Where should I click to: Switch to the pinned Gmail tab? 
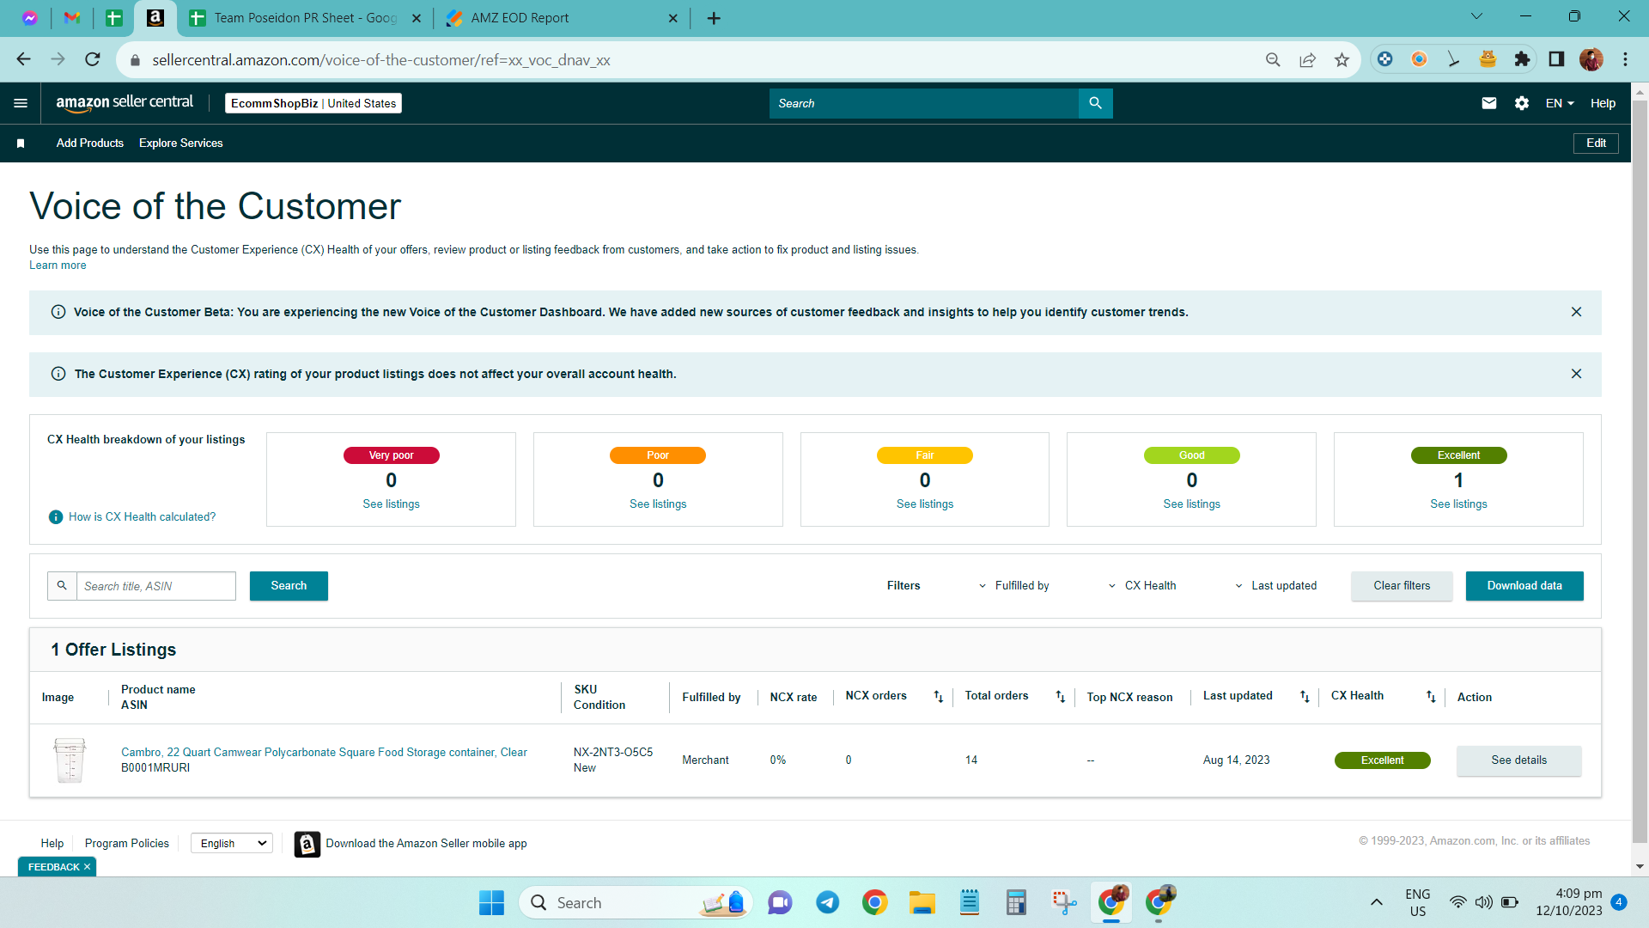click(72, 18)
